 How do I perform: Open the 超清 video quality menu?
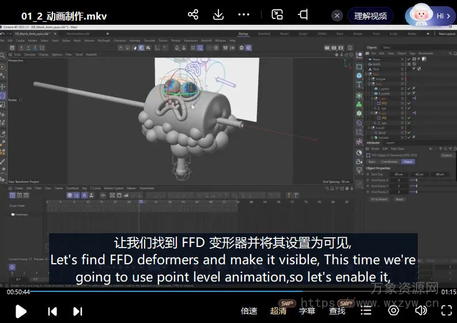pyautogui.click(x=278, y=311)
